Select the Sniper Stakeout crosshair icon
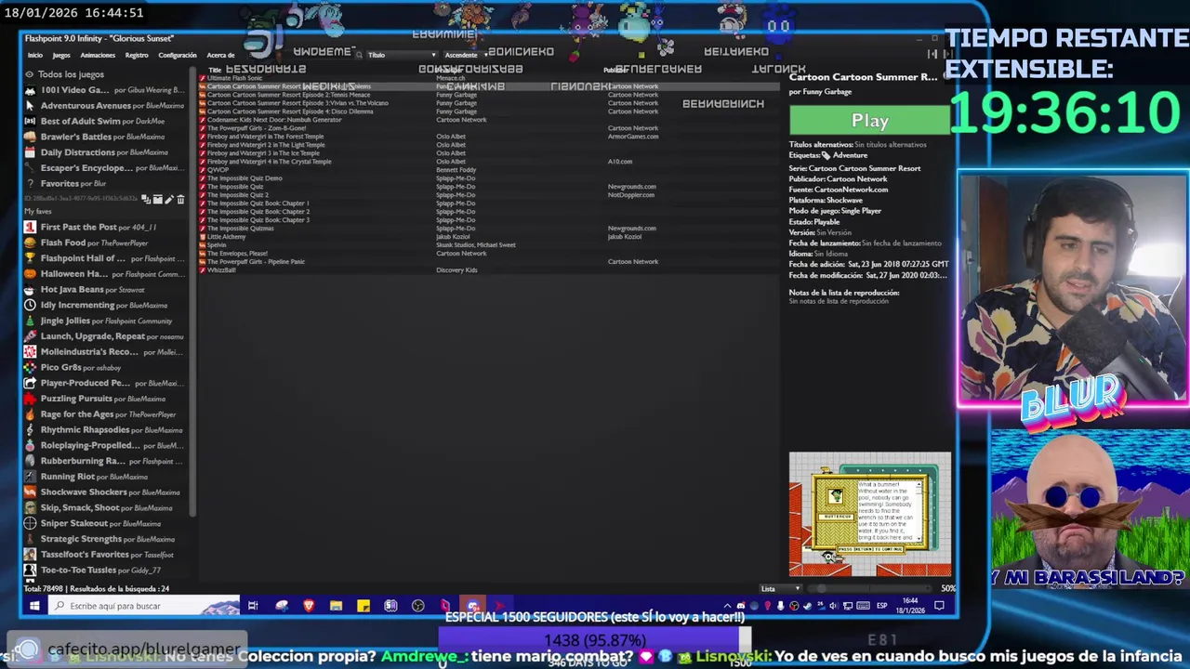 pyautogui.click(x=31, y=523)
